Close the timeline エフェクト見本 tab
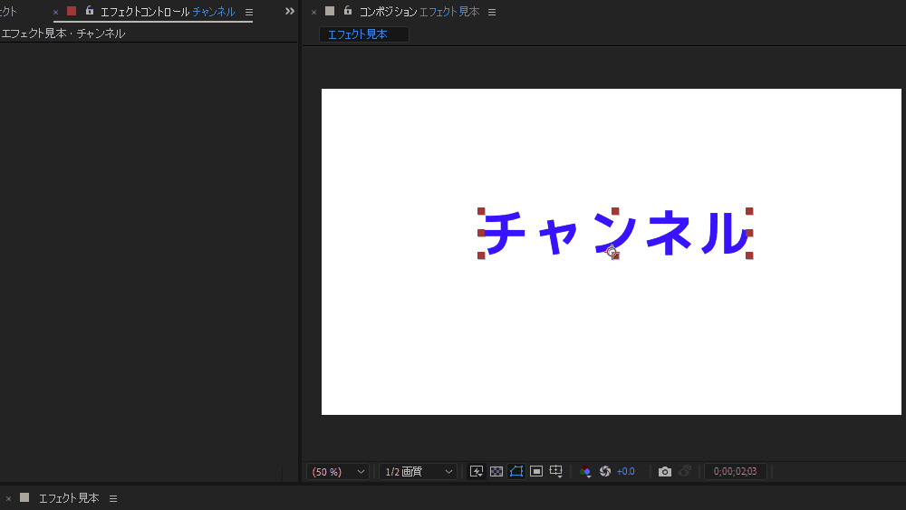Image resolution: width=906 pixels, height=510 pixels. tap(8, 498)
